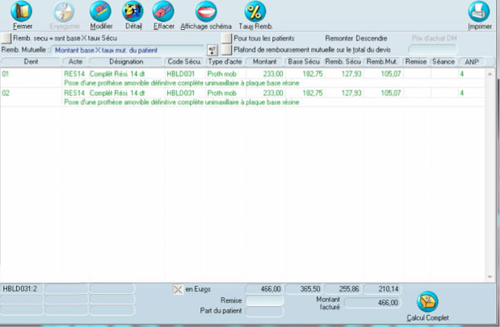Image resolution: width=500 pixels, height=327 pixels.
Task: Sort by the Montant column header
Action: pyautogui.click(x=264, y=61)
